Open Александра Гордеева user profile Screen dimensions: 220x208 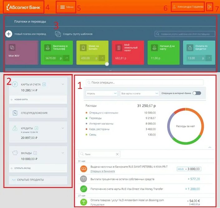click(x=188, y=7)
